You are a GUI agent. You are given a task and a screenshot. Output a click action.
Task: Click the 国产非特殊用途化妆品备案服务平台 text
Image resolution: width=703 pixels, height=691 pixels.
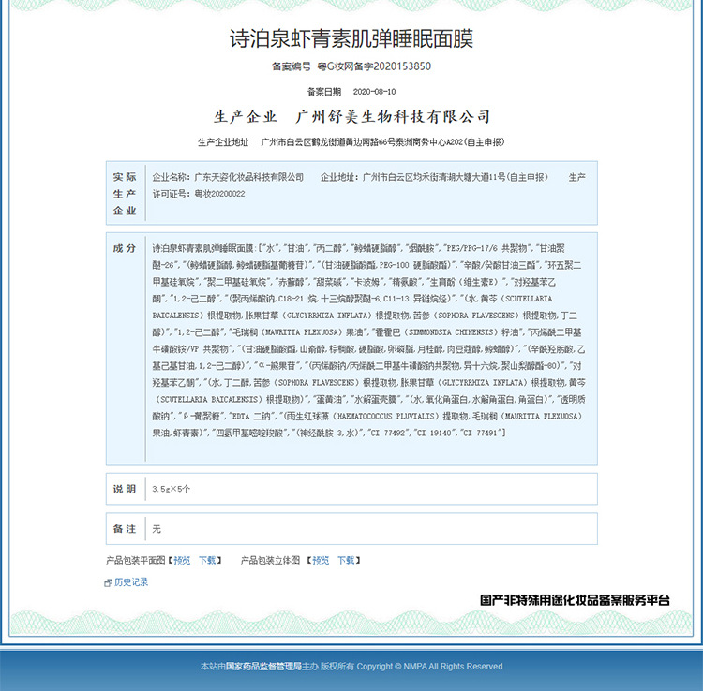point(575,600)
